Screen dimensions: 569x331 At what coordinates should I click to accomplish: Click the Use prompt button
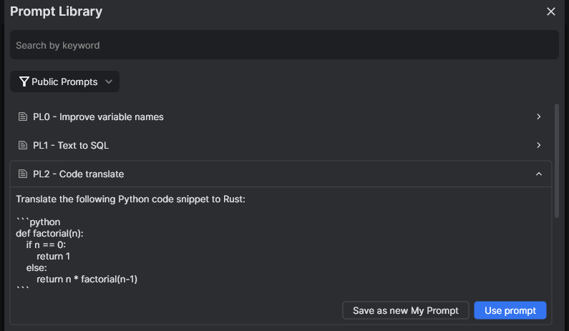[x=510, y=310]
